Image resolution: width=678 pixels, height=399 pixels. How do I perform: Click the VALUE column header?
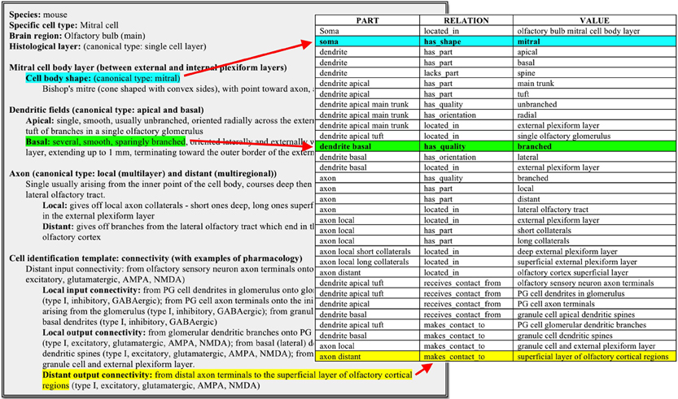[x=593, y=20]
